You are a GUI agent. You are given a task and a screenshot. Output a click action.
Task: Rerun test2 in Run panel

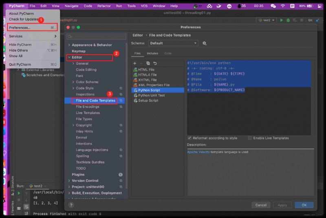[19, 193]
